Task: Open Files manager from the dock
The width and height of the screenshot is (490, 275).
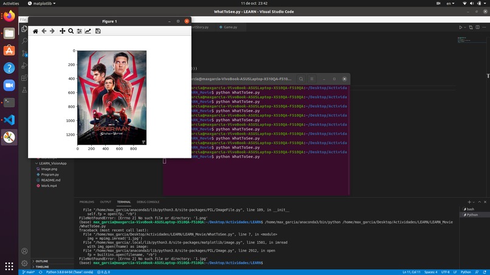Action: click(9, 33)
